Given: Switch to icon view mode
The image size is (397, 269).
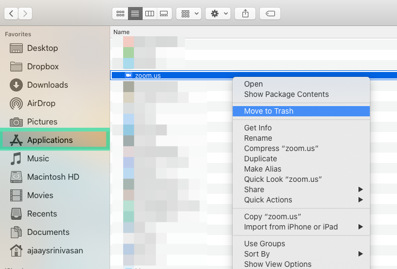Looking at the screenshot, I should click(x=120, y=13).
